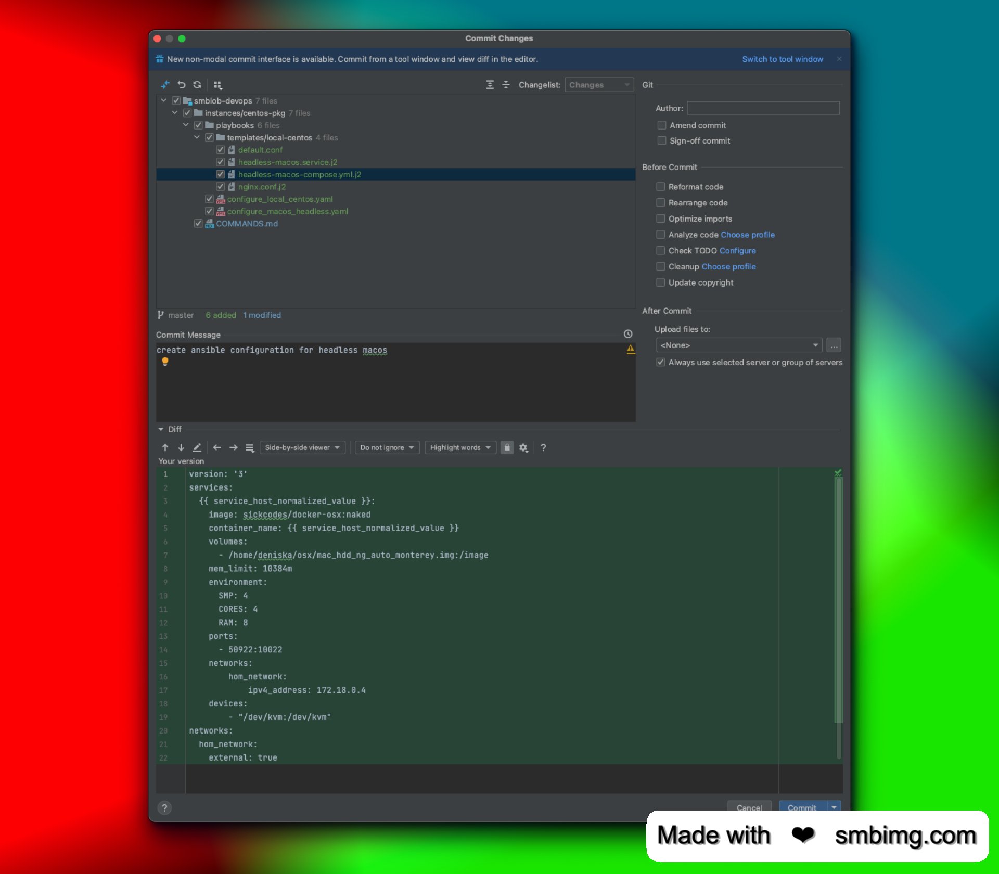Enable Rearrange code checkbox

(661, 202)
